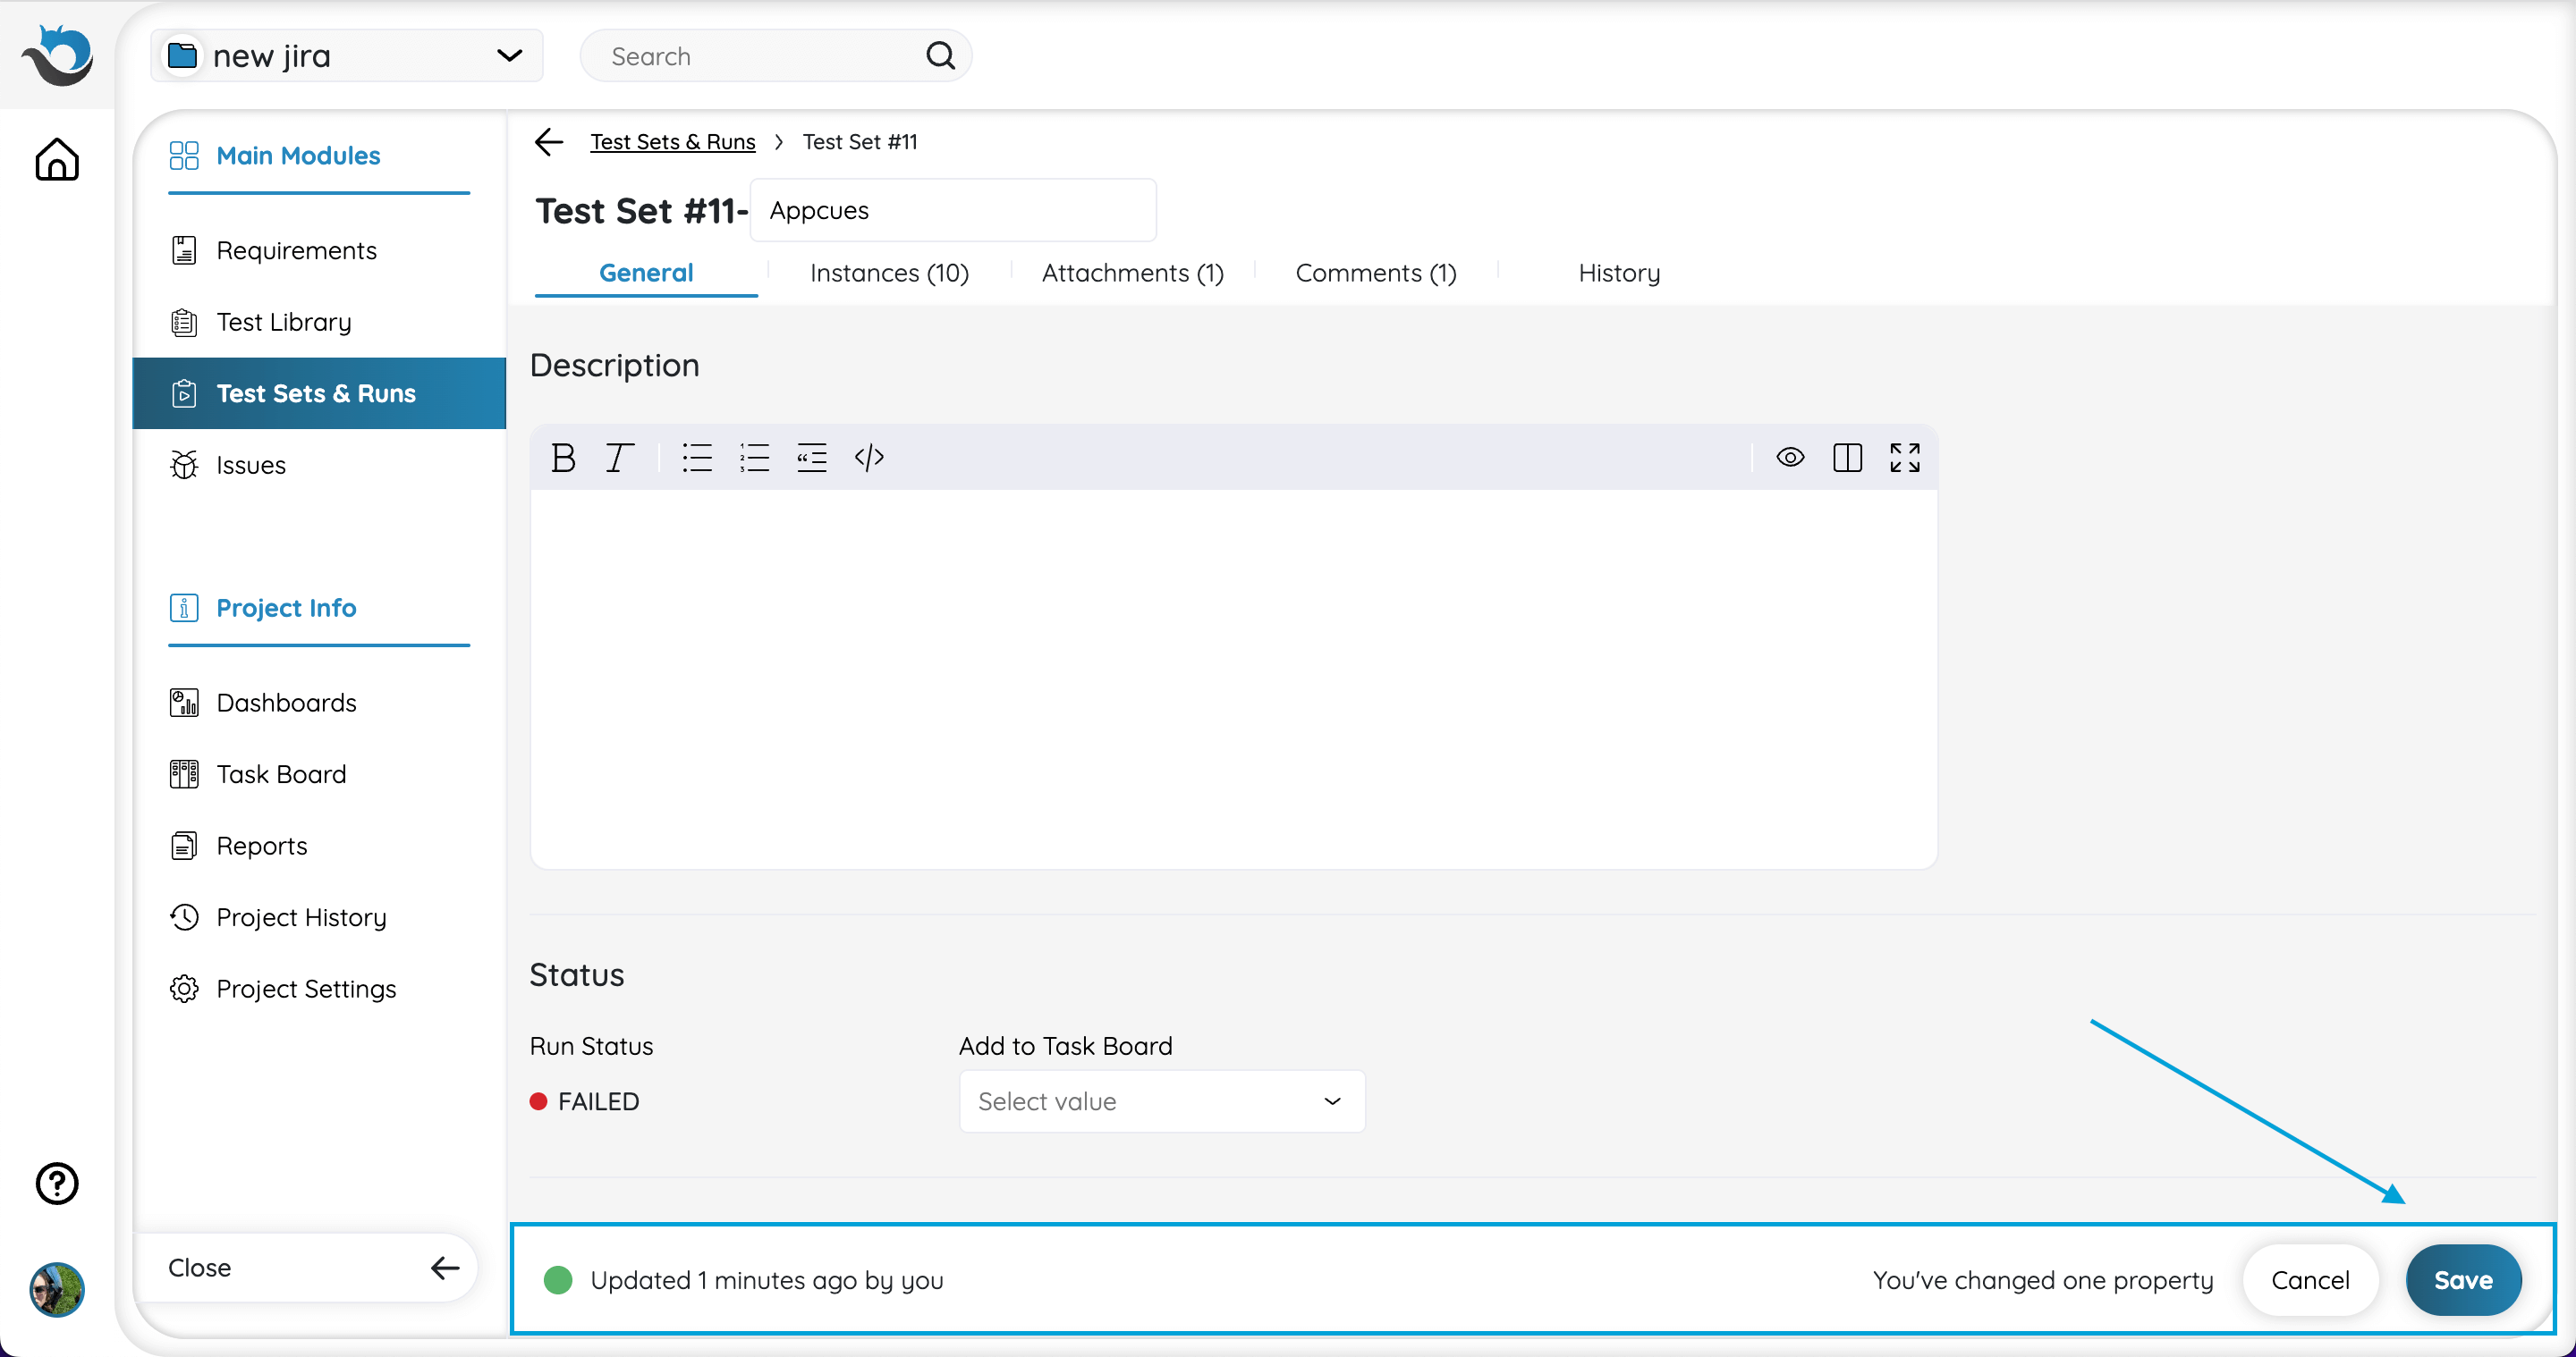The height and width of the screenshot is (1357, 2576).
Task: Click the red FAILED run status indicator
Action: point(585,1101)
